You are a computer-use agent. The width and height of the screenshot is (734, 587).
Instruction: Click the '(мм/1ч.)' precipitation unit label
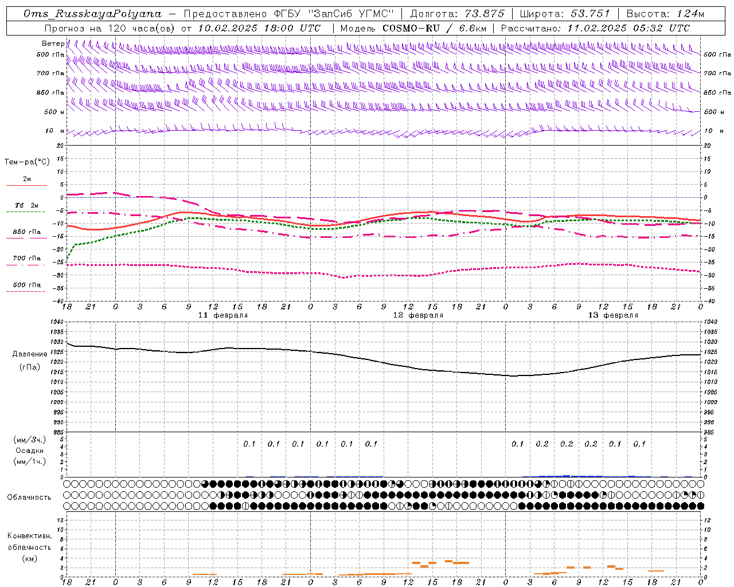point(29,461)
